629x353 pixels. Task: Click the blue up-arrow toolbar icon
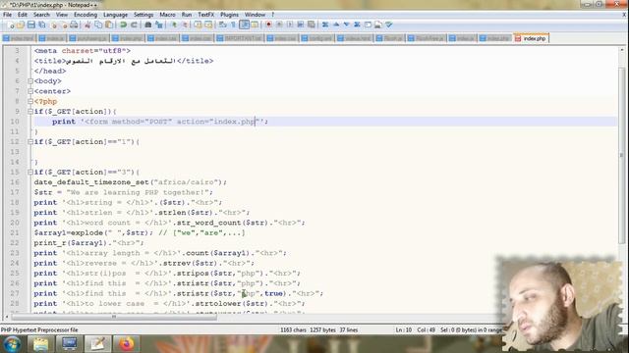point(336,25)
